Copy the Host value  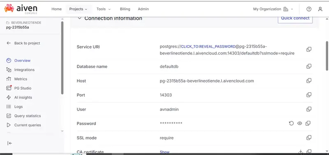[309, 80]
